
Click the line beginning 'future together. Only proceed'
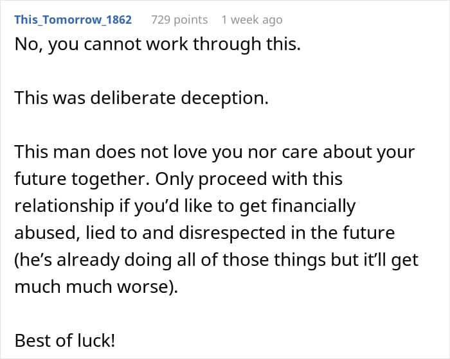[x=179, y=179]
